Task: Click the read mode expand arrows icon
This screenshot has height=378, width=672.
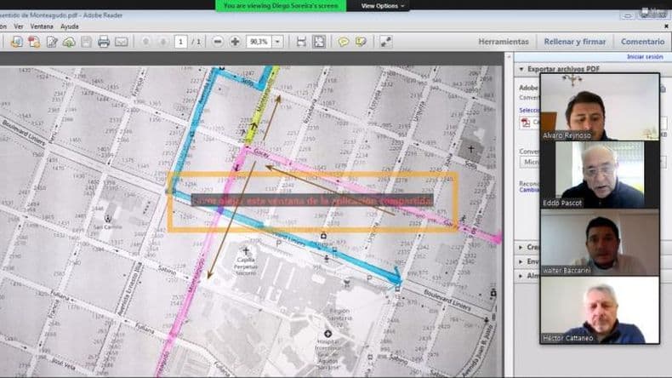Action: click(x=385, y=42)
